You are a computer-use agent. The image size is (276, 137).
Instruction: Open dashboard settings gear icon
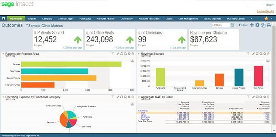click(x=257, y=25)
